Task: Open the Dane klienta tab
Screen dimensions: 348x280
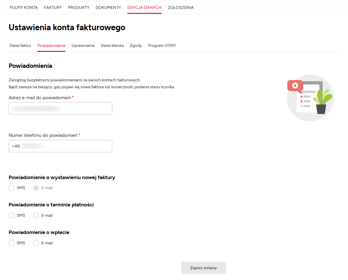Action: [x=112, y=45]
